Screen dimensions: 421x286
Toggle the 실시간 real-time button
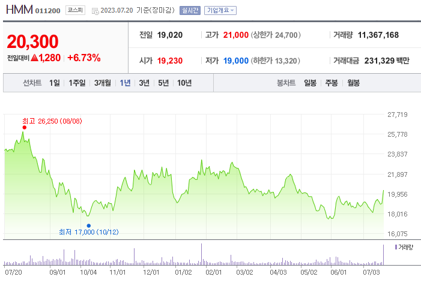pos(190,10)
